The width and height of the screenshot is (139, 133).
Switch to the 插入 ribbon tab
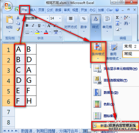(x=33, y=10)
